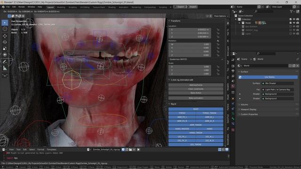This screenshot has height=169, width=301.
Task: Select the Move tool
Action: click(x=5, y=36)
